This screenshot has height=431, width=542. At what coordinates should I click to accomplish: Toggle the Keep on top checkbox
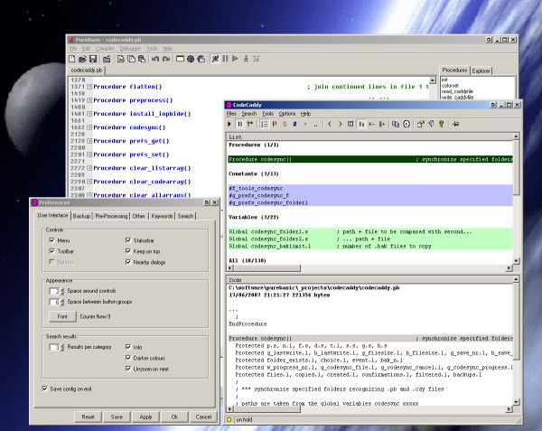pyautogui.click(x=127, y=251)
